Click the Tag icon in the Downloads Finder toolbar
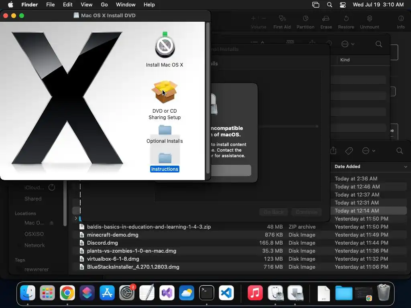The image size is (411, 308). click(x=349, y=151)
